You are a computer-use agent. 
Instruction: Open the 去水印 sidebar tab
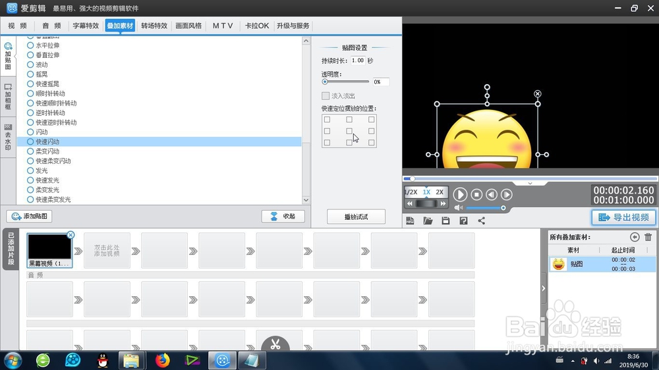(x=8, y=137)
